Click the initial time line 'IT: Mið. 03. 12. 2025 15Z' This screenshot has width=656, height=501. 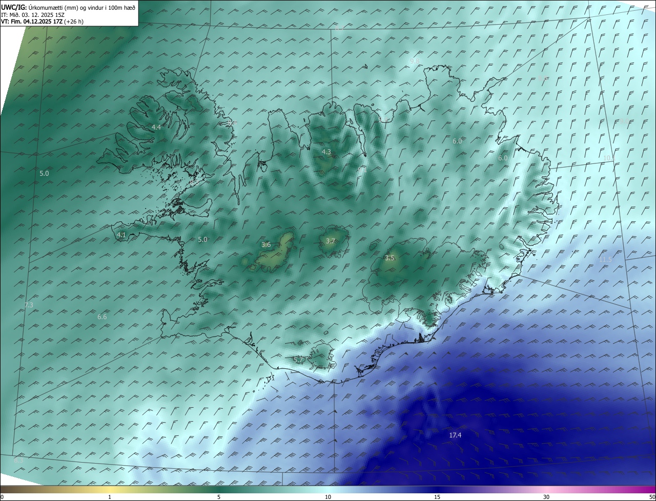point(32,14)
